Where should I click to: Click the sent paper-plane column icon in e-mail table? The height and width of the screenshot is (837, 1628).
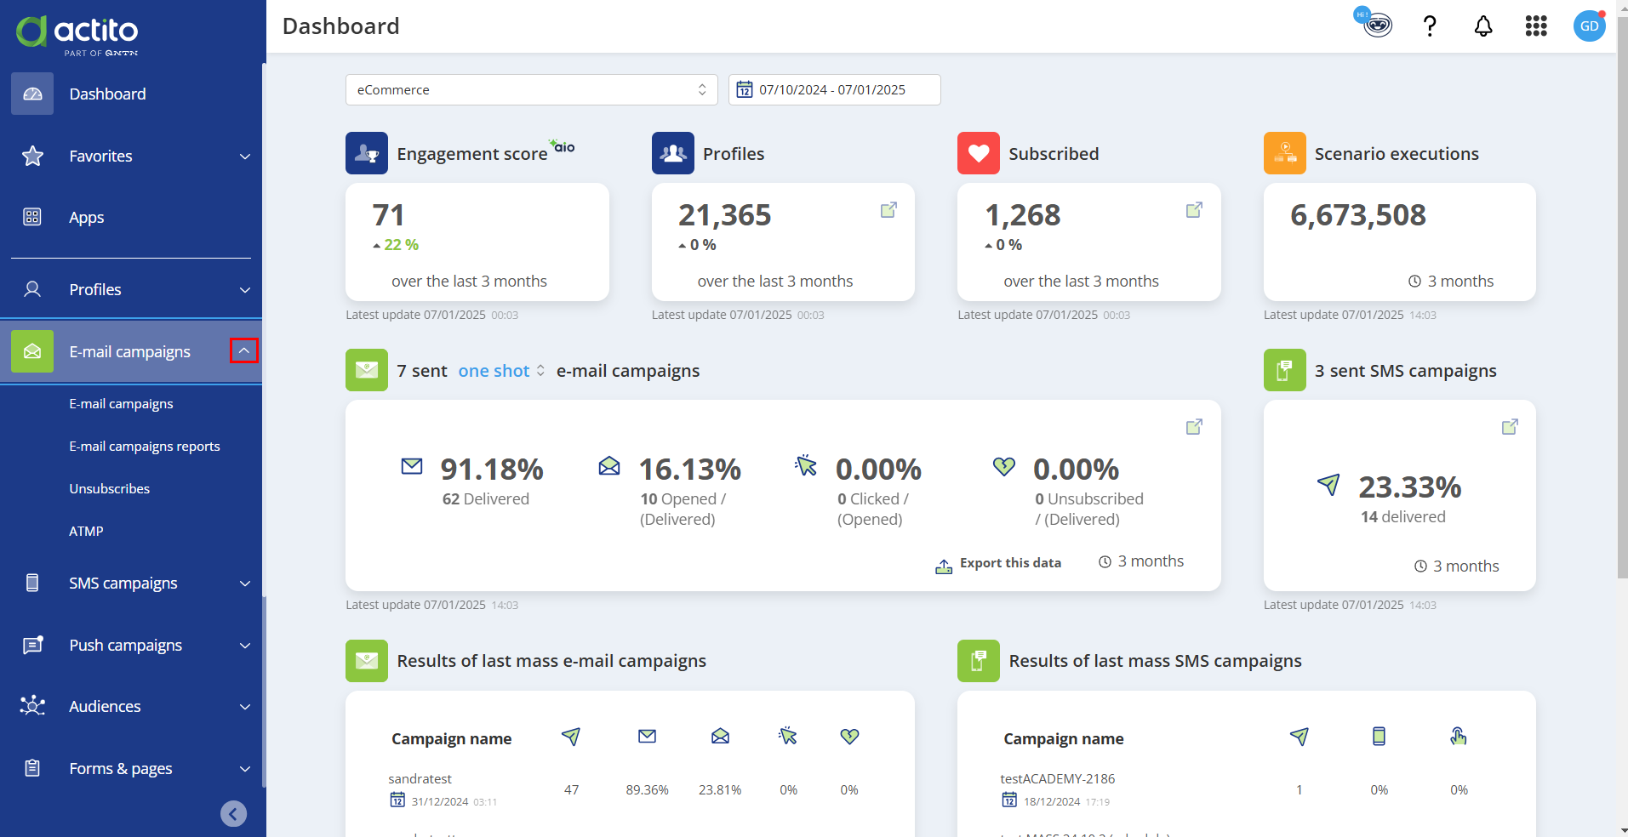pyautogui.click(x=571, y=737)
